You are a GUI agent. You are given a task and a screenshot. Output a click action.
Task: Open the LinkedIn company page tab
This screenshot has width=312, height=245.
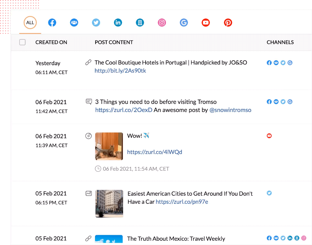pos(140,23)
